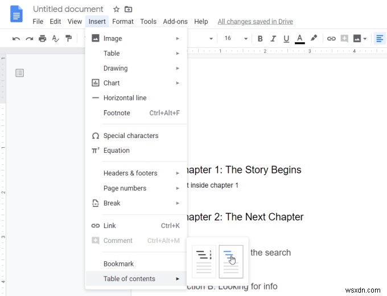Image resolution: width=387 pixels, height=296 pixels.
Task: Click All changes saved in Drive link
Action: (255, 22)
